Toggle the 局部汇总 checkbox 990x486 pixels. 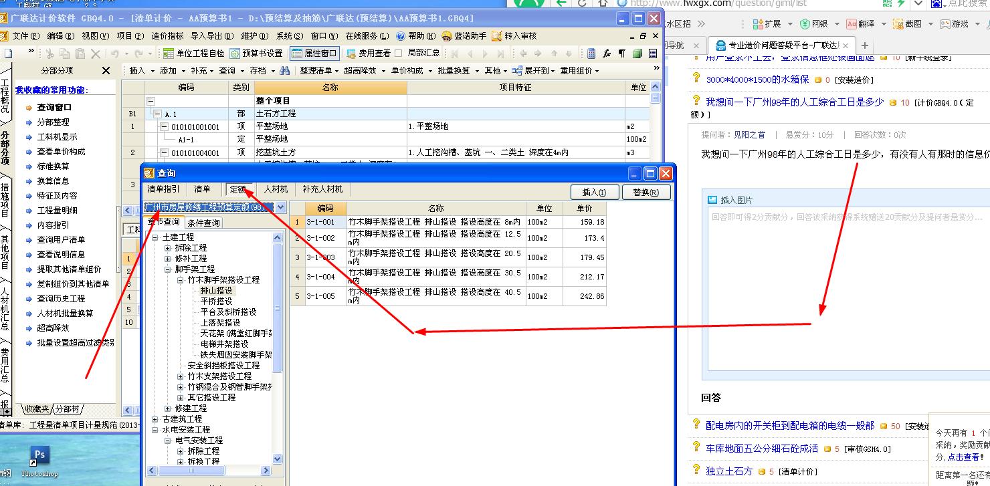(399, 53)
